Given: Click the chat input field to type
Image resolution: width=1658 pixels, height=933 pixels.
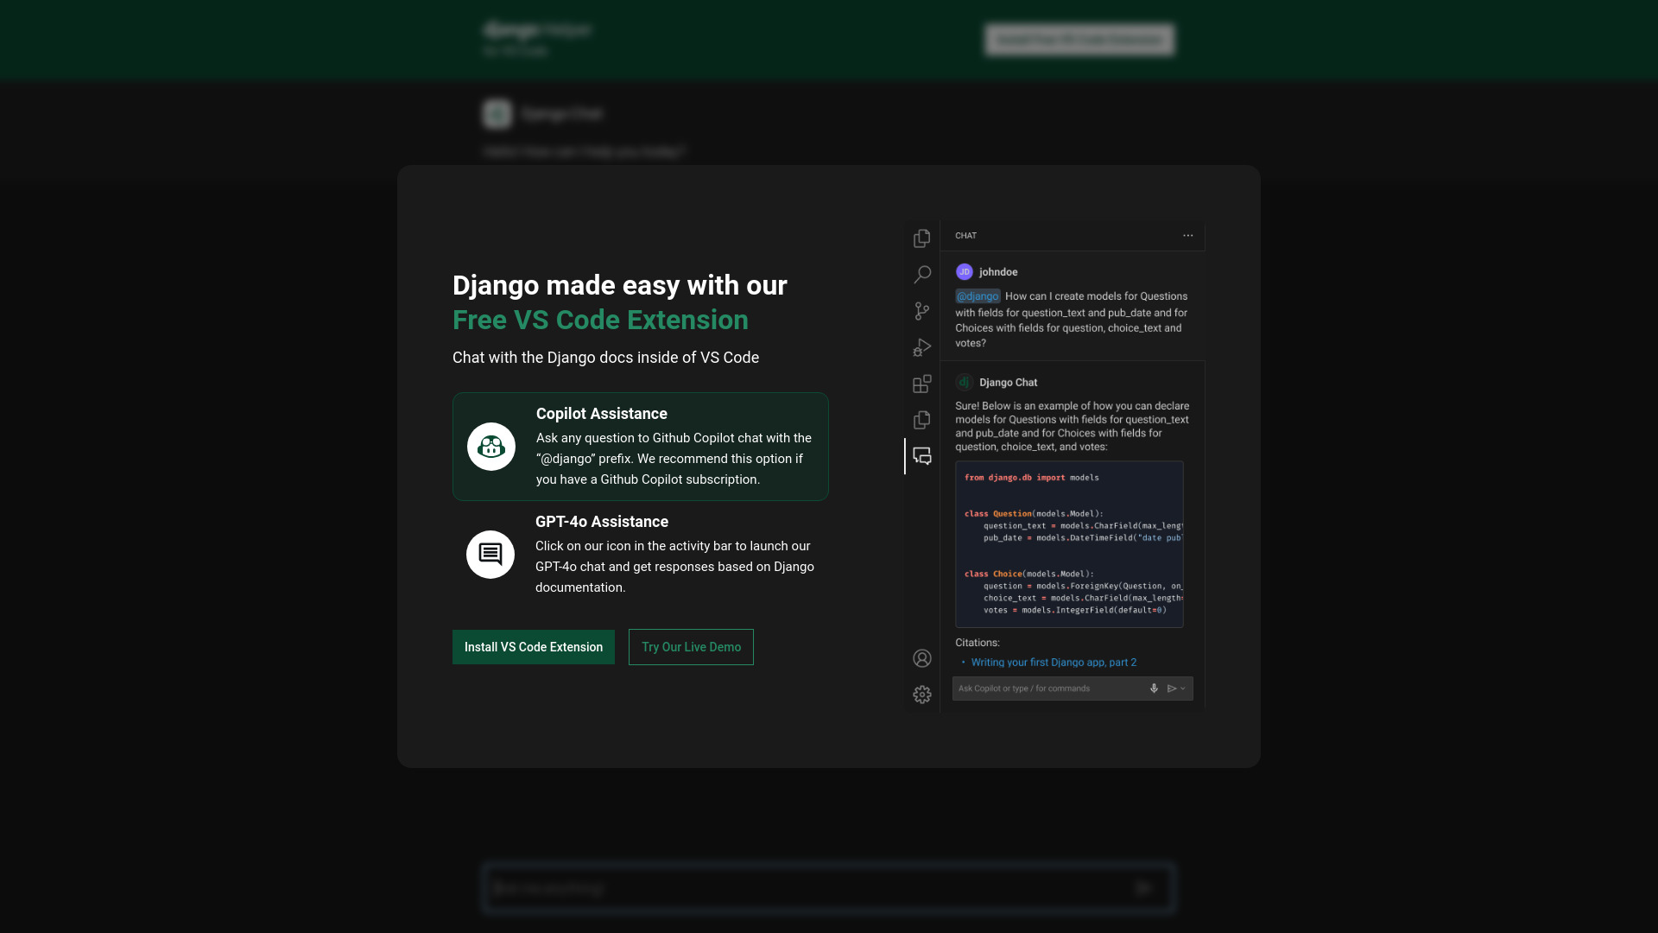Looking at the screenshot, I should [x=1047, y=688].
